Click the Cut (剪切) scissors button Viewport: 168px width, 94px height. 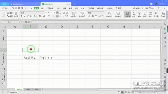tap(10, 13)
